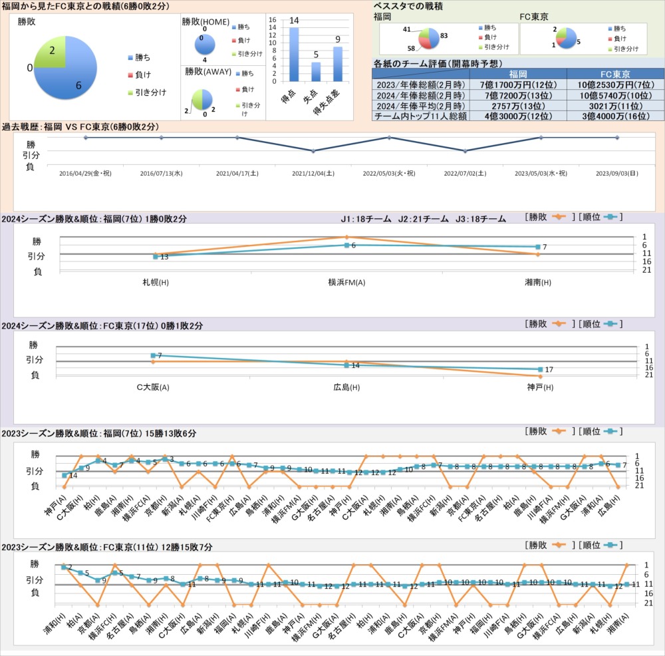The width and height of the screenshot is (665, 656).
Task: Click the 2023シーズン勝敗&順位:FC東京(11位) 12勝15敗7分 heading
Action: (107, 547)
